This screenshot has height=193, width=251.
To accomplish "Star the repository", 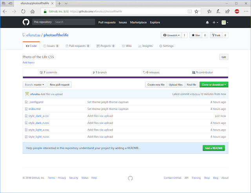I will point(196,35).
